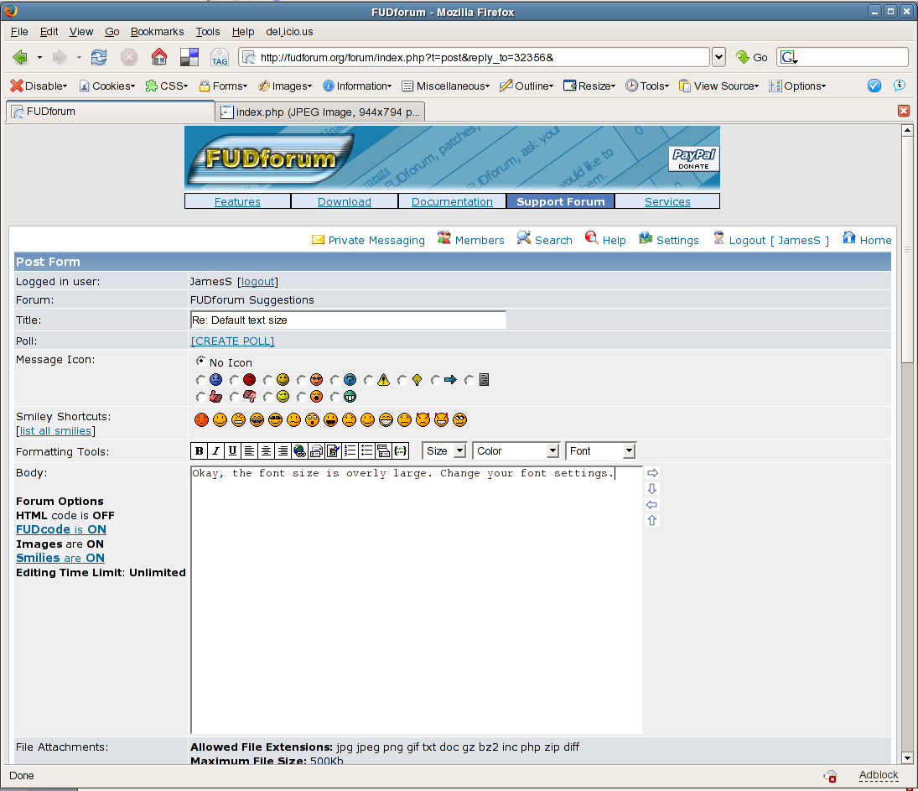
Task: Click the align right formatting icon
Action: coord(283,450)
